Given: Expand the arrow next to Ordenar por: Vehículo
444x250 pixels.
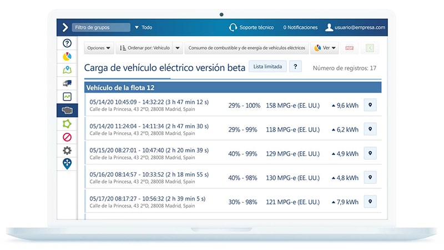Looking at the screenshot, I should 178,48.
